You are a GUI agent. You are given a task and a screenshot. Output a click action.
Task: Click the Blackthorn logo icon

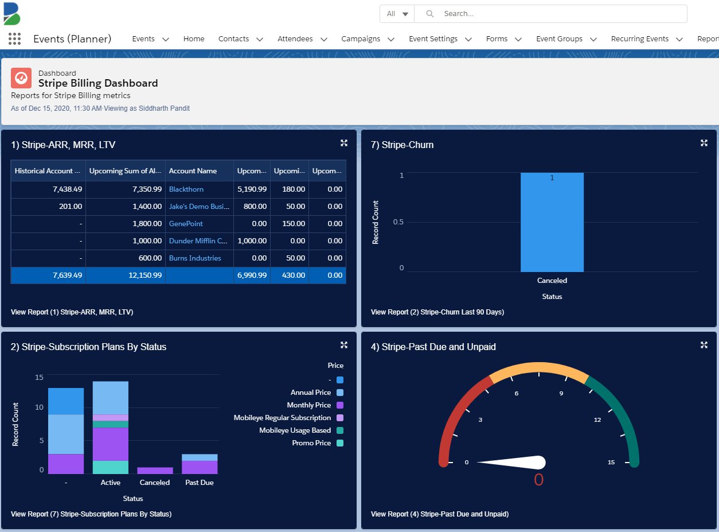[x=11, y=13]
